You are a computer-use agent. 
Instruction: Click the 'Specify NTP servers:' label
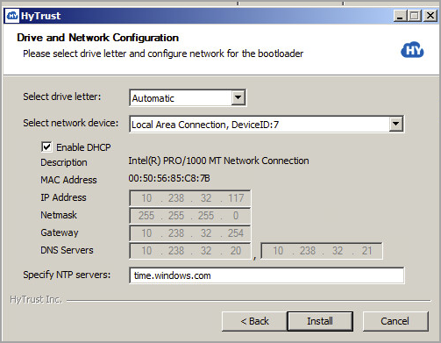67,275
